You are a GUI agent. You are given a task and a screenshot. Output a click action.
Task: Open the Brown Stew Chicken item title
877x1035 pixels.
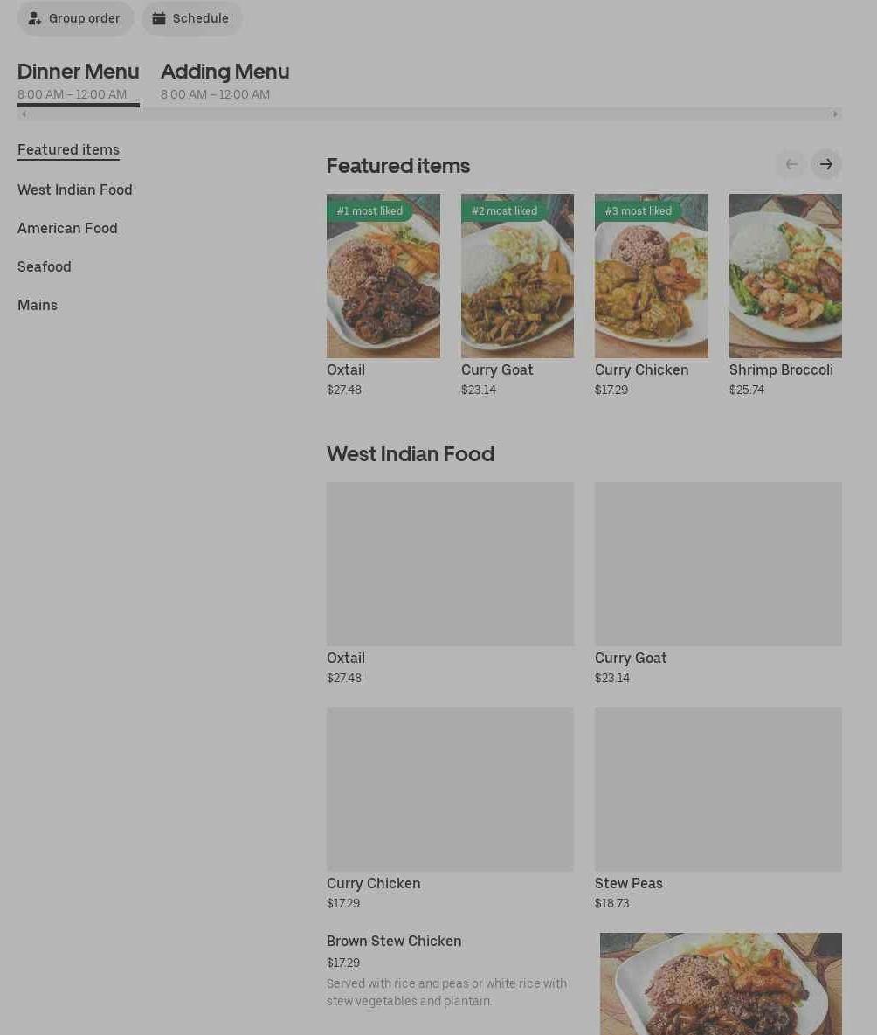pyautogui.click(x=394, y=941)
